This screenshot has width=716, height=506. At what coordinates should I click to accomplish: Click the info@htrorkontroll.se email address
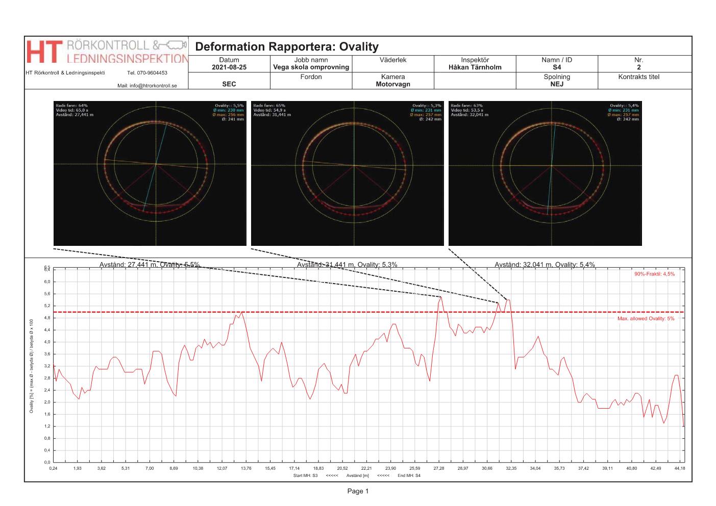point(147,86)
